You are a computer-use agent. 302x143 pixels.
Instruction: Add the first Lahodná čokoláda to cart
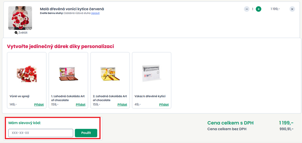pyautogui.click(x=81, y=104)
